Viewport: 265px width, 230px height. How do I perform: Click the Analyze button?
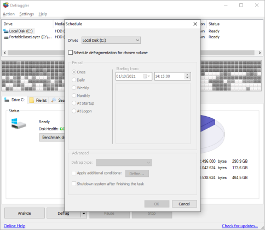[25, 213]
